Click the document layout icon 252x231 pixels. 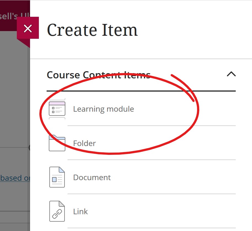pos(57,177)
